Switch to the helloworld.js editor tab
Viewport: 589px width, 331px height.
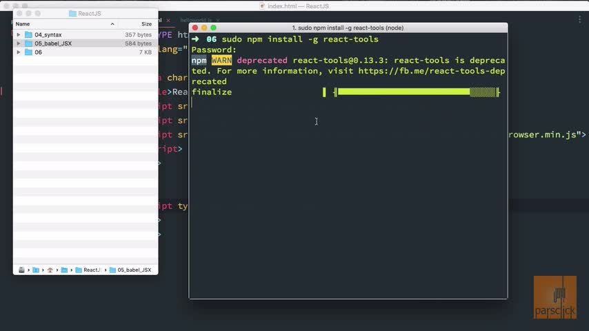pos(196,20)
